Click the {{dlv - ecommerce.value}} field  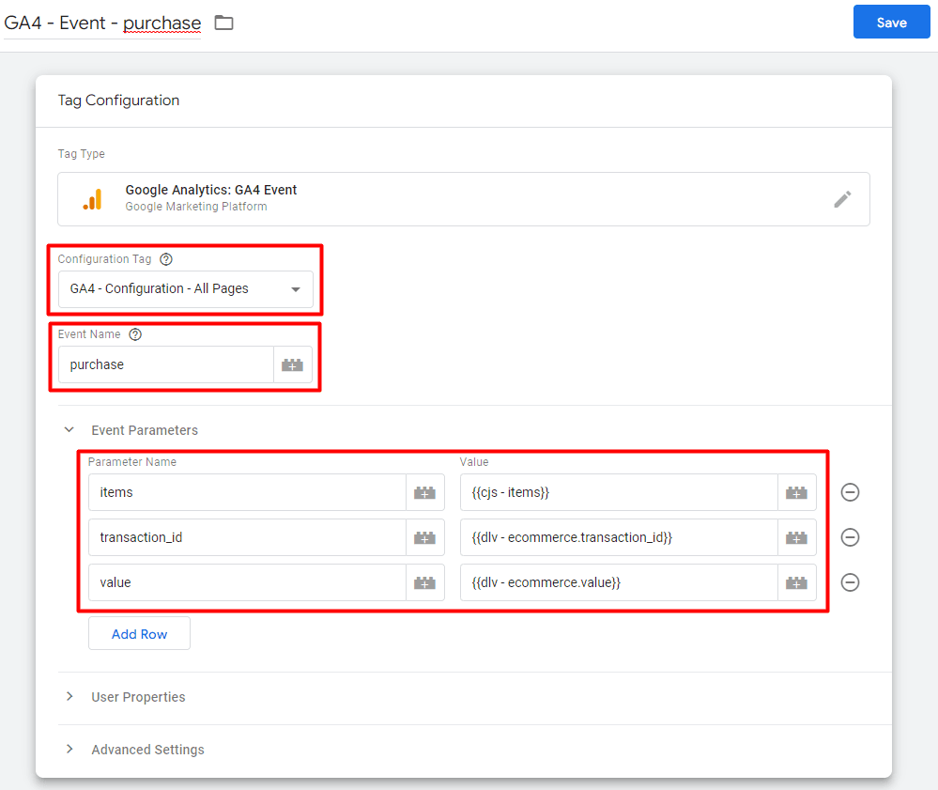(x=619, y=582)
